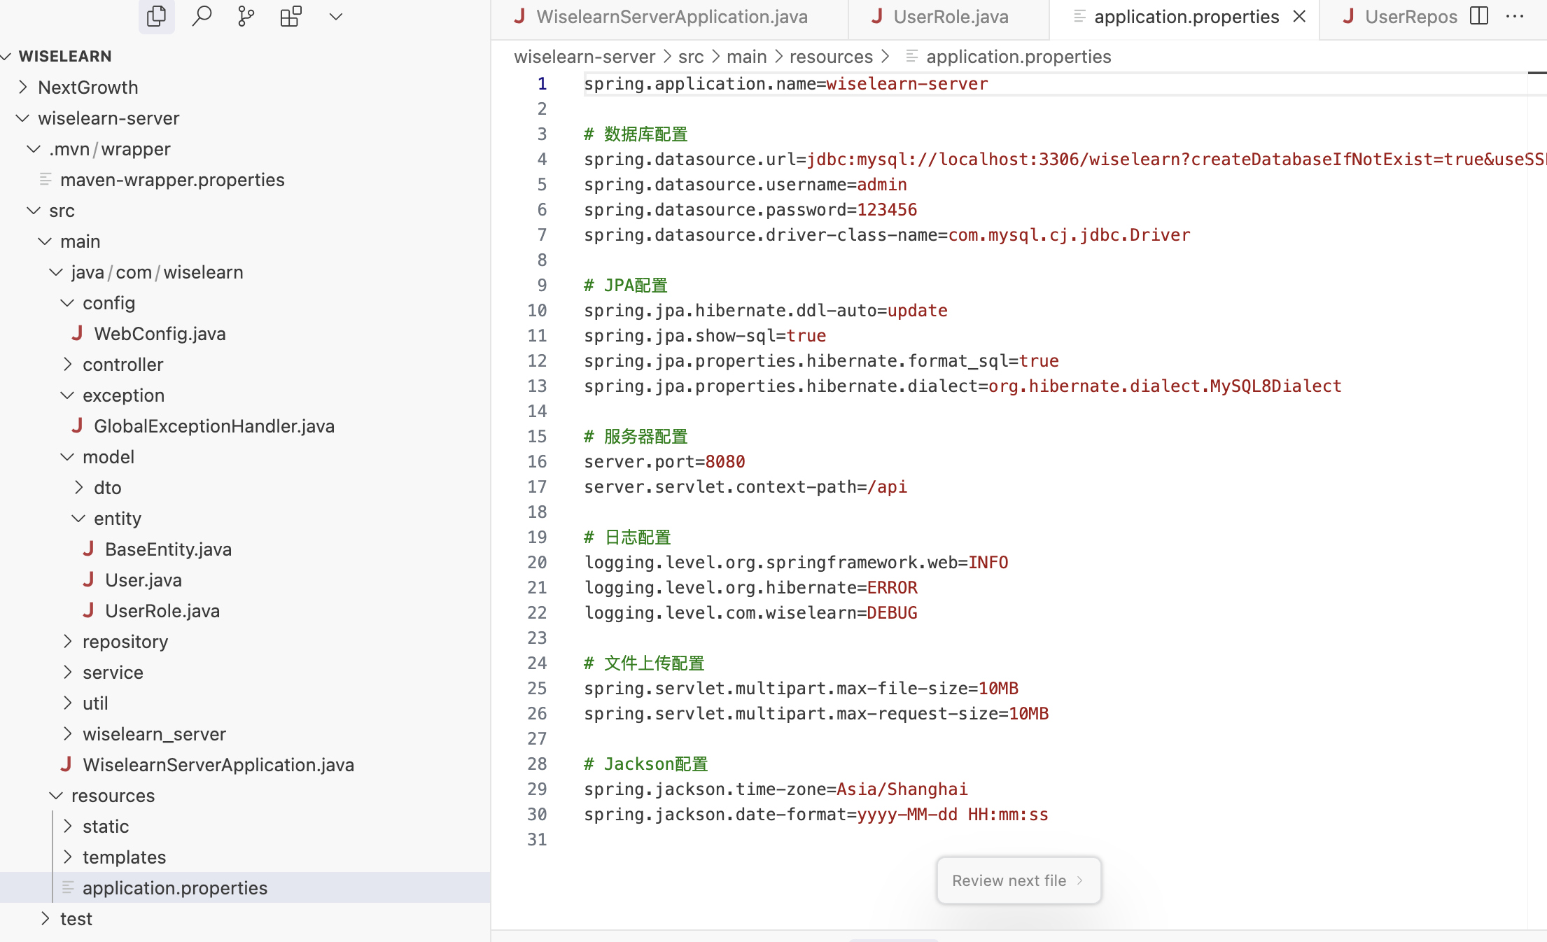Expand the wiselearn_server folder

click(245, 734)
